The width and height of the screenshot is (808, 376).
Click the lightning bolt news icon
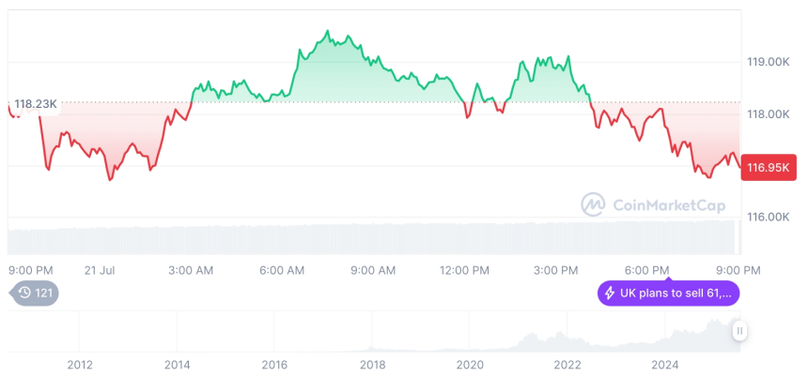point(610,293)
